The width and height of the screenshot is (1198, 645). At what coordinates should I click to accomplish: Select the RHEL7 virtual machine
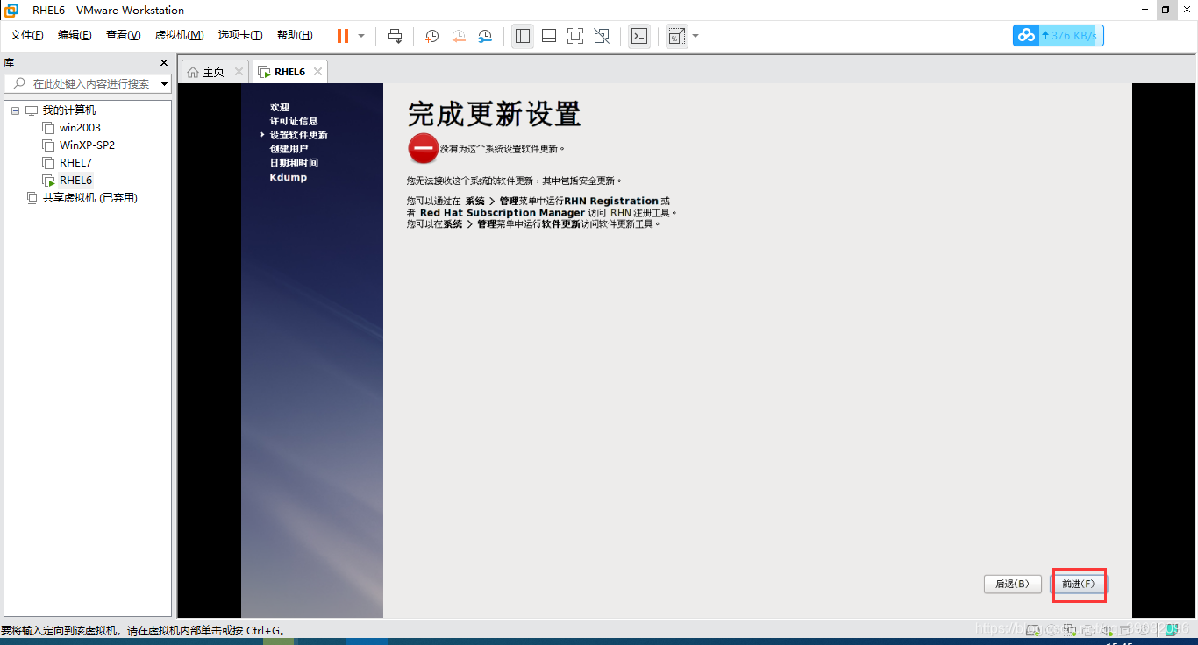coord(75,163)
